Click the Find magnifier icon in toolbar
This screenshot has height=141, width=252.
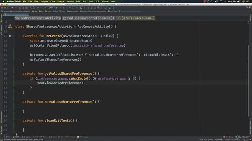[30, 8]
